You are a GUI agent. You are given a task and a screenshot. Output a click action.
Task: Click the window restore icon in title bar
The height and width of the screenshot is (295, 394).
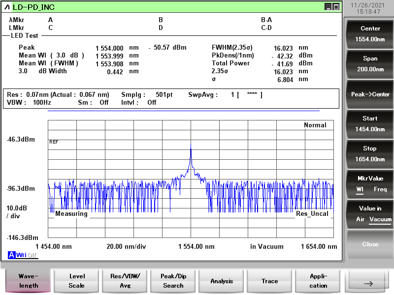click(x=336, y=7)
